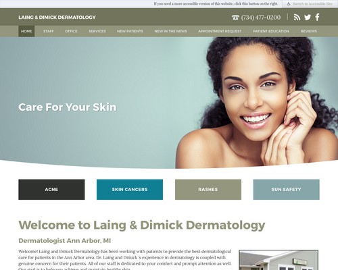Switch to Accessible Site button
This screenshot has height=270, width=338.
[310, 4]
